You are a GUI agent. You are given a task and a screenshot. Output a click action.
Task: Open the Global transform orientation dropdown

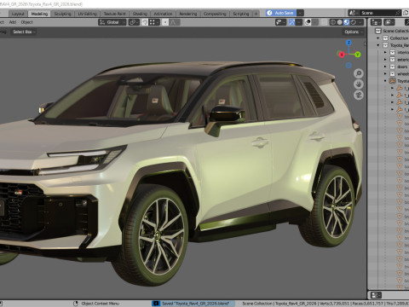[x=112, y=22]
